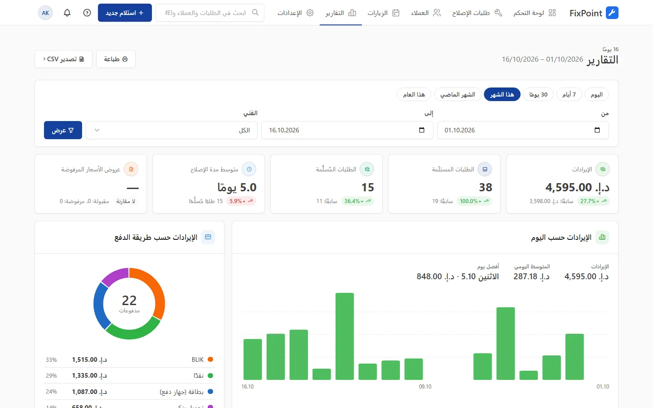Select التقارير reports tab

pyautogui.click(x=341, y=13)
